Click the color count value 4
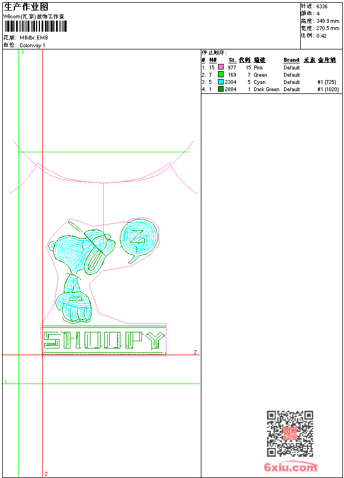This screenshot has width=344, height=478. pos(318,14)
